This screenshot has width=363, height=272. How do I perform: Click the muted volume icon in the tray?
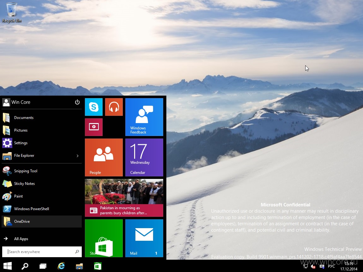[313, 266]
